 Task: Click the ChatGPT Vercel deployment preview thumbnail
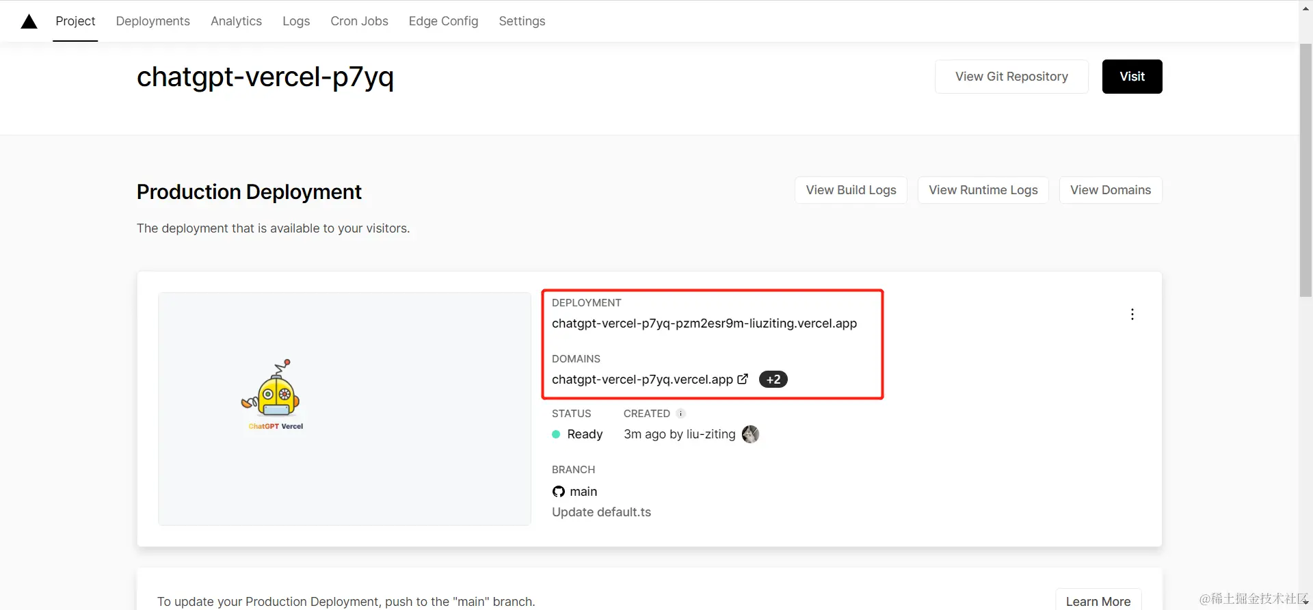click(345, 409)
